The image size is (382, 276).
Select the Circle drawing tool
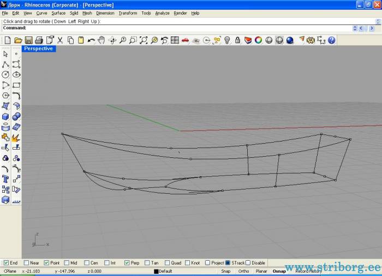pos(5,75)
